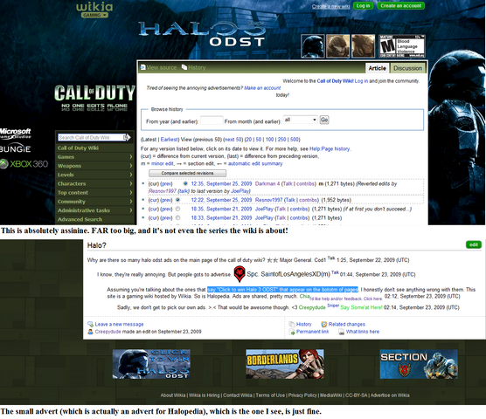
Task: Select radio for 18:35 September 21 revision
Action: [x=177, y=209]
